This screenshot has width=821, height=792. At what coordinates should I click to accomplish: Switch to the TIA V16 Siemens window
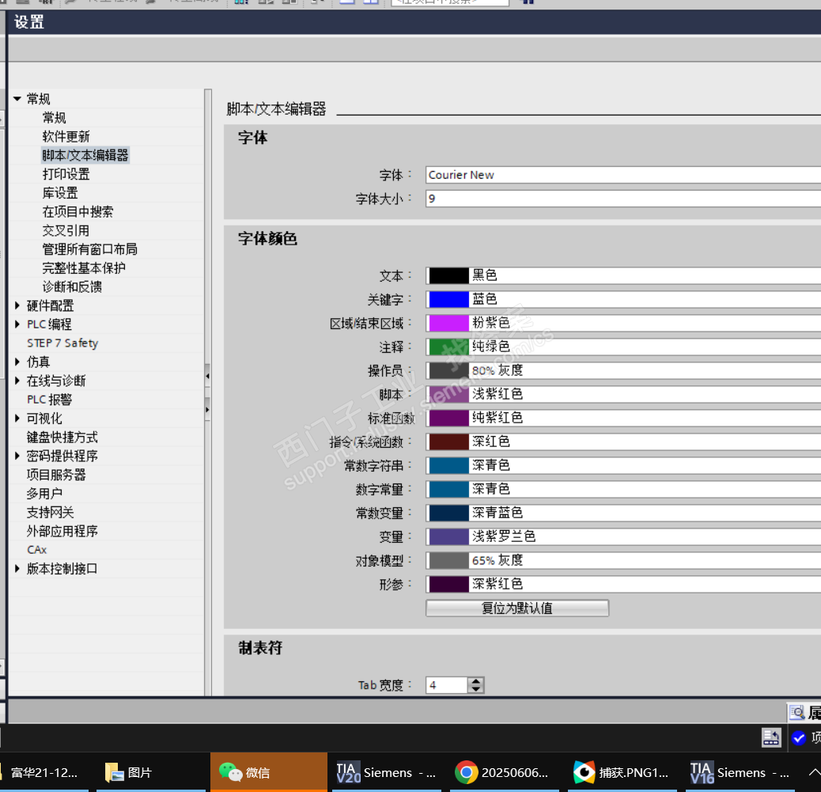(740, 772)
